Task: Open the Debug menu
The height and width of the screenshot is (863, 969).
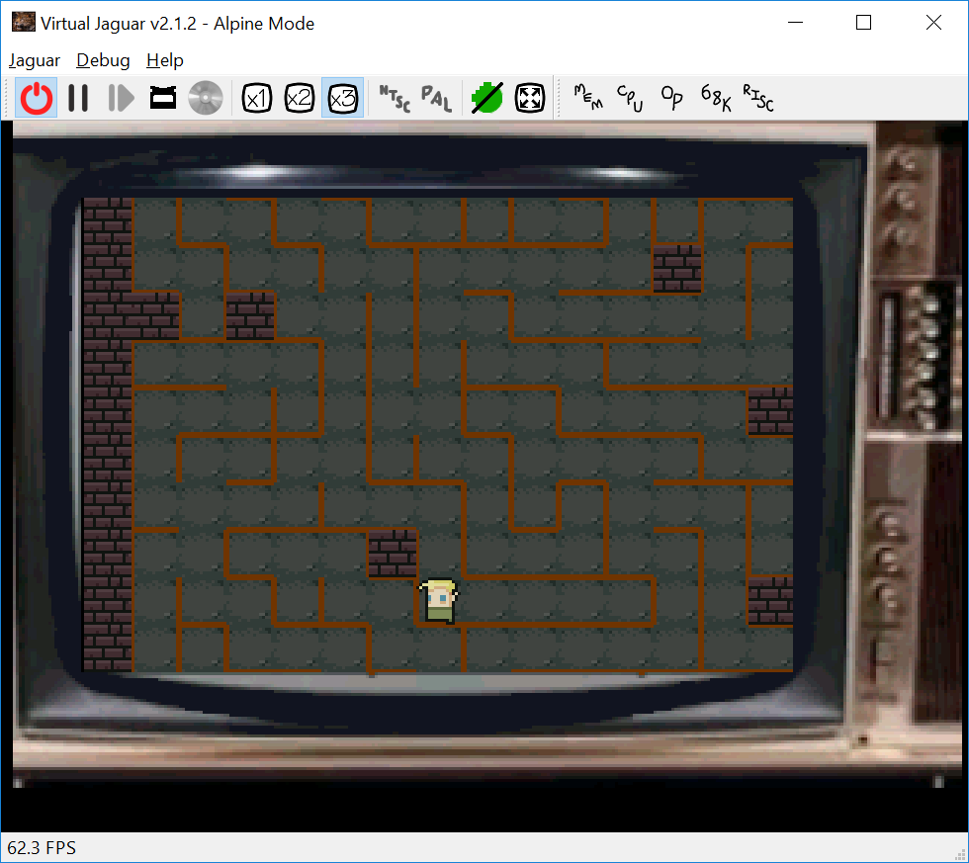Action: 103,60
